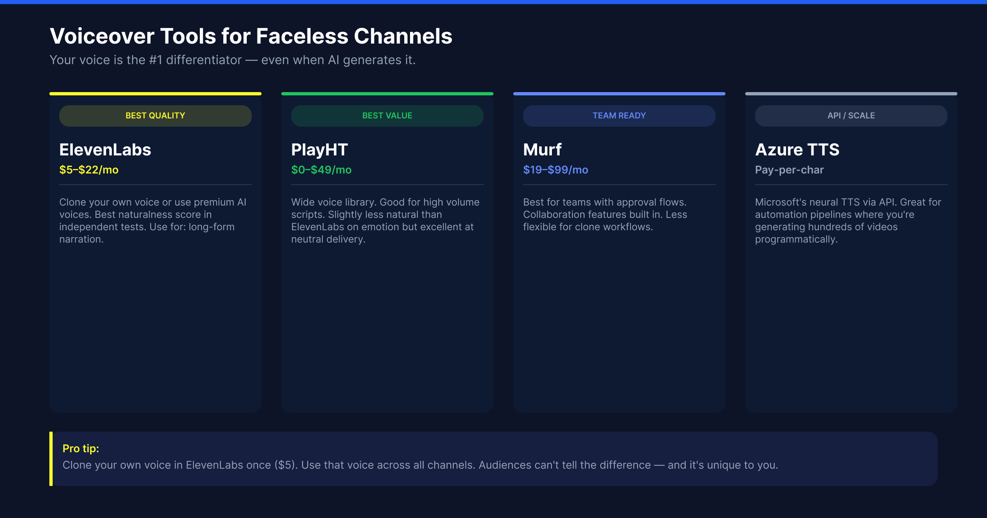Click the BEST VALUE badge
This screenshot has height=518, width=987.
pyautogui.click(x=387, y=116)
